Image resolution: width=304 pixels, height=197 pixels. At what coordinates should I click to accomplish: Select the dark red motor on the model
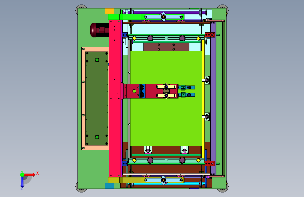pyautogui.click(x=99, y=30)
